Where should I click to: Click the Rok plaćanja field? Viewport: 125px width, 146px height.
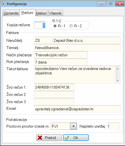[x=61, y=62]
